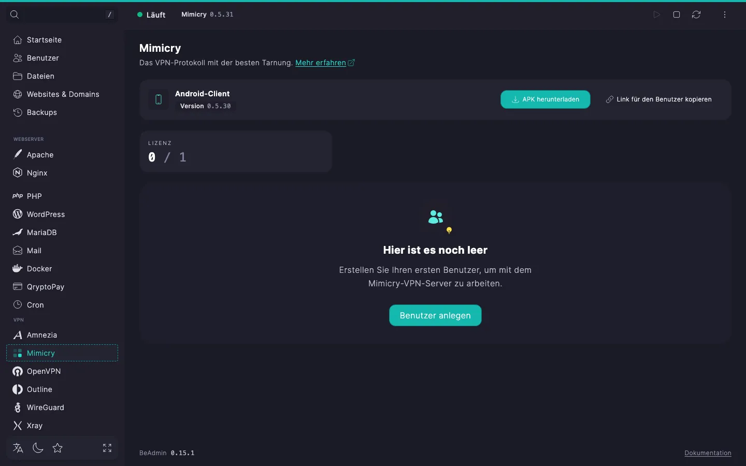Open the three-dot more options menu
Image resolution: width=746 pixels, height=466 pixels.
click(725, 14)
